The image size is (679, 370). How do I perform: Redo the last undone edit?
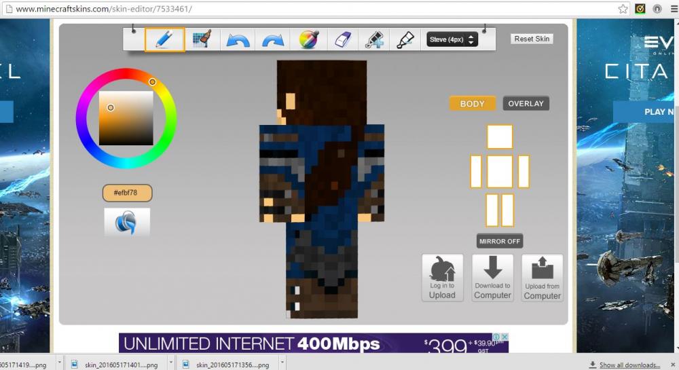tap(273, 40)
